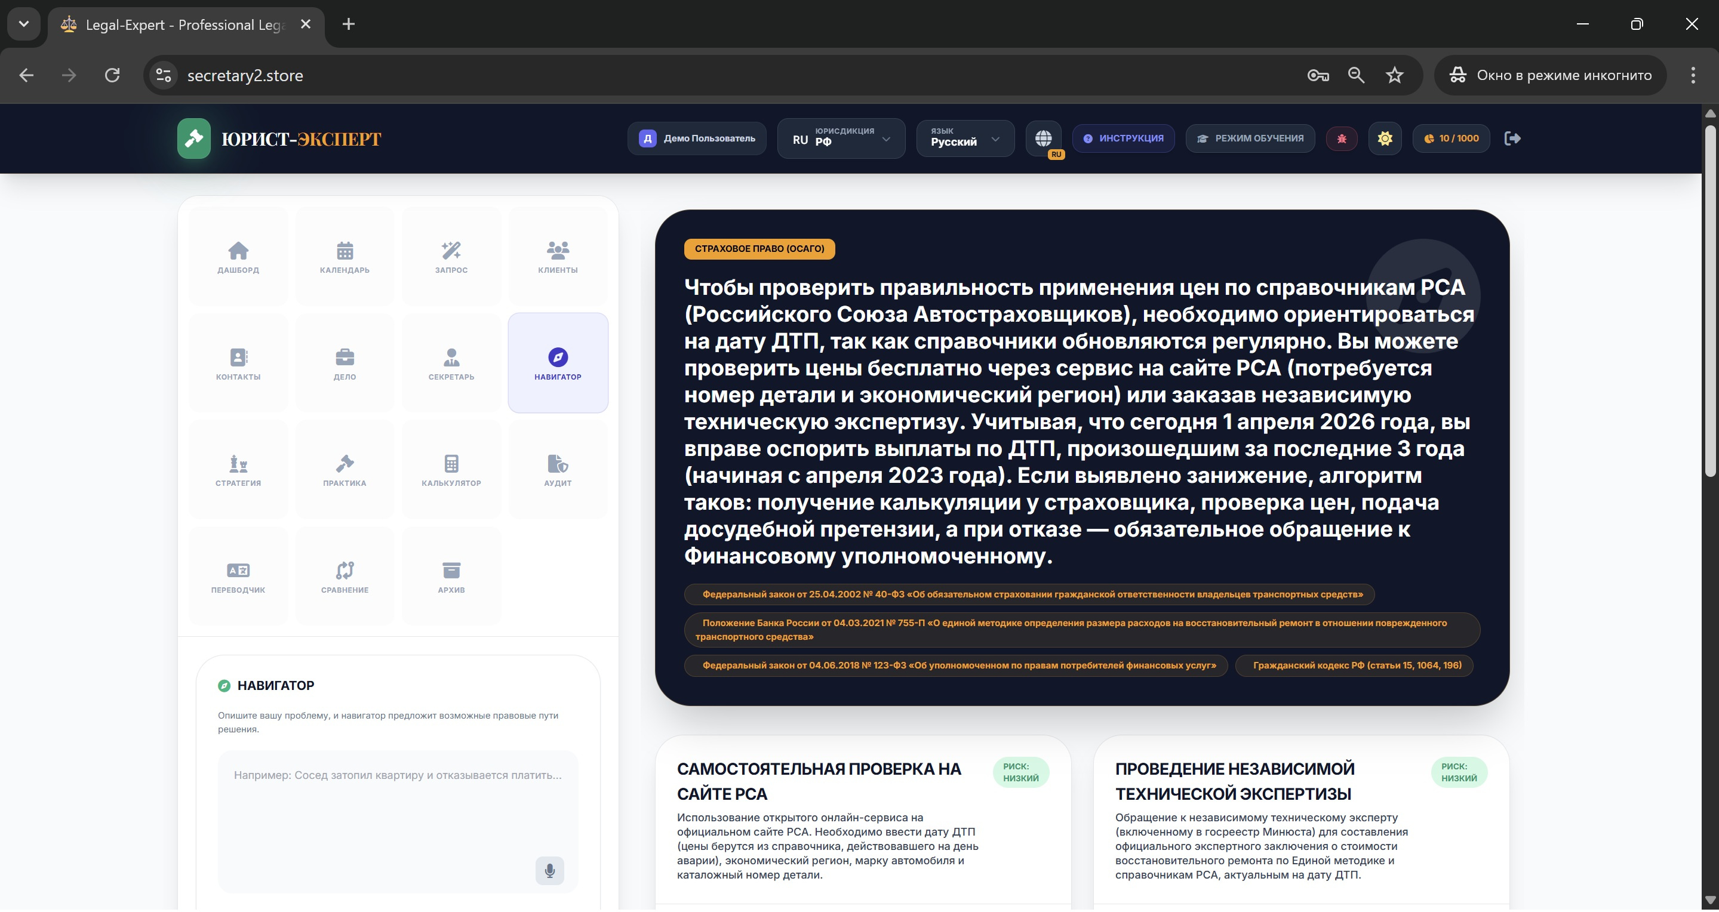This screenshot has width=1719, height=912.
Task: Open the Calendar (Календарь) module
Action: click(x=345, y=257)
